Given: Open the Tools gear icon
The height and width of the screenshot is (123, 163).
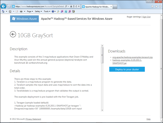Looking at the screenshot, I should [x=160, y=6].
